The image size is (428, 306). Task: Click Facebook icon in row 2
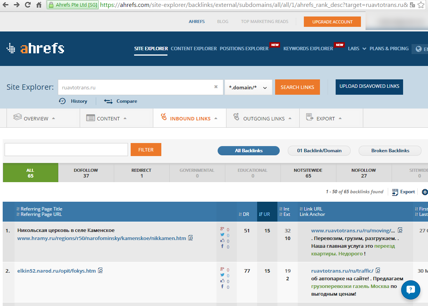[x=222, y=286]
